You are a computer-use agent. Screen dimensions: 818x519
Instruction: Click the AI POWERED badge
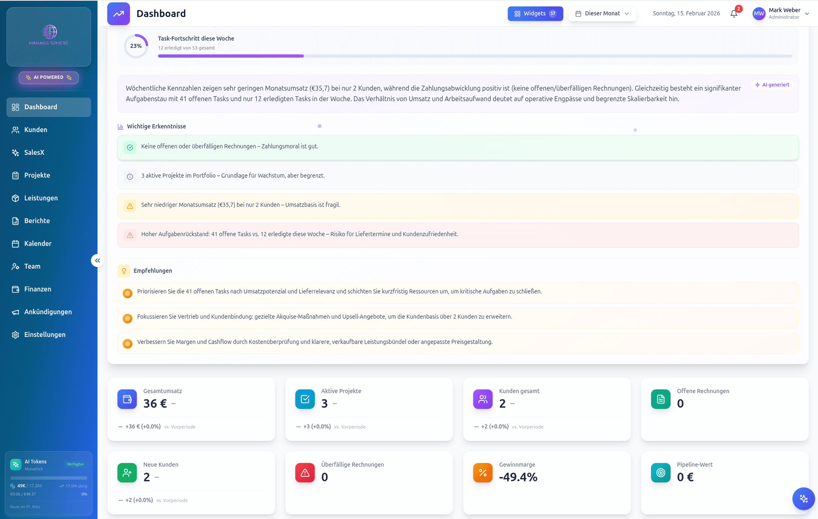49,78
